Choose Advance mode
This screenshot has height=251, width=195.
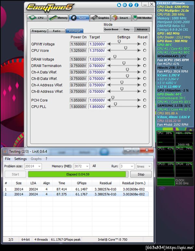[x=142, y=30]
